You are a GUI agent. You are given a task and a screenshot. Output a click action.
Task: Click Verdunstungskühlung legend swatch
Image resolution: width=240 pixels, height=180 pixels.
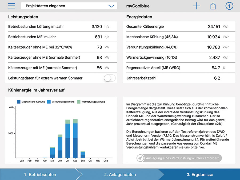49,102
